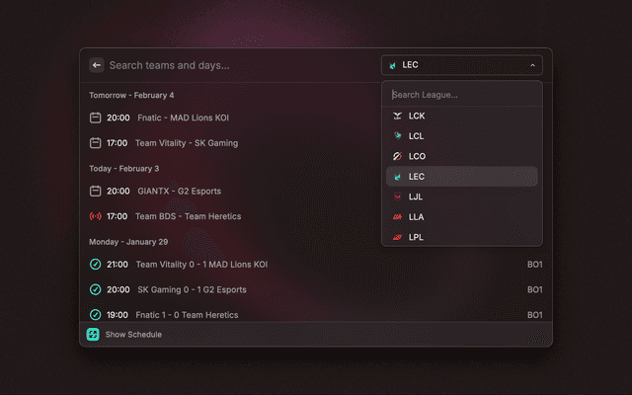Focus the Search League text field

coord(461,95)
